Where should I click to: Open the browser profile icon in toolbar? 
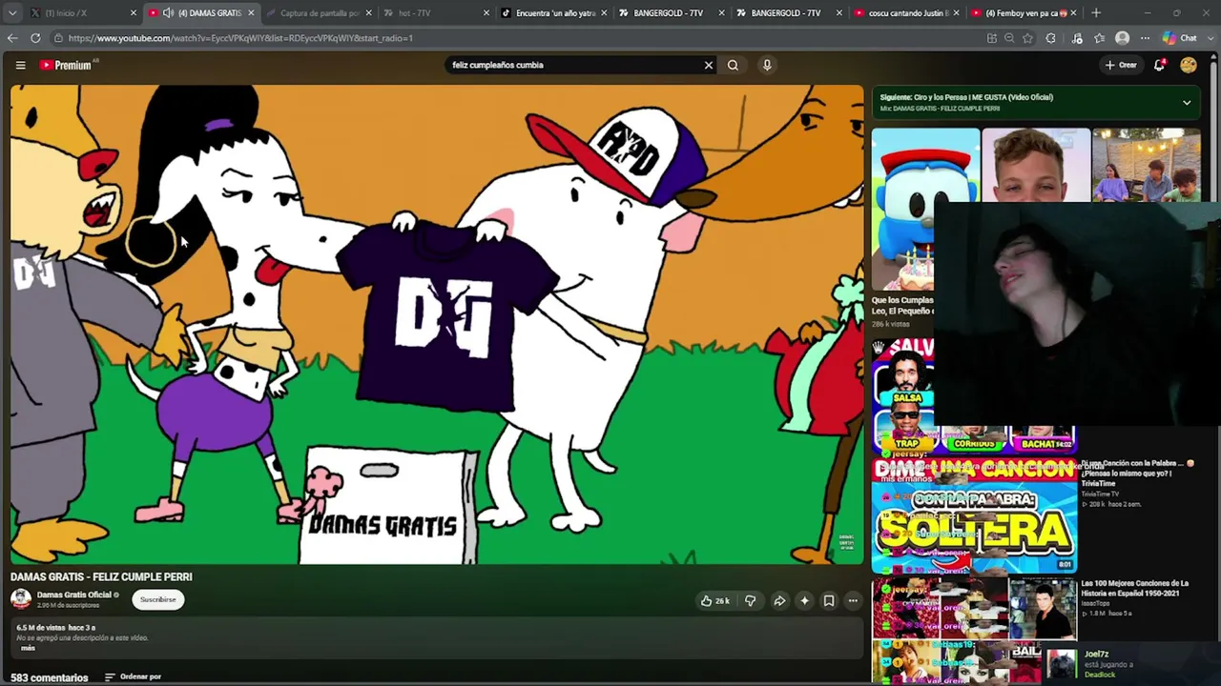tap(1123, 38)
